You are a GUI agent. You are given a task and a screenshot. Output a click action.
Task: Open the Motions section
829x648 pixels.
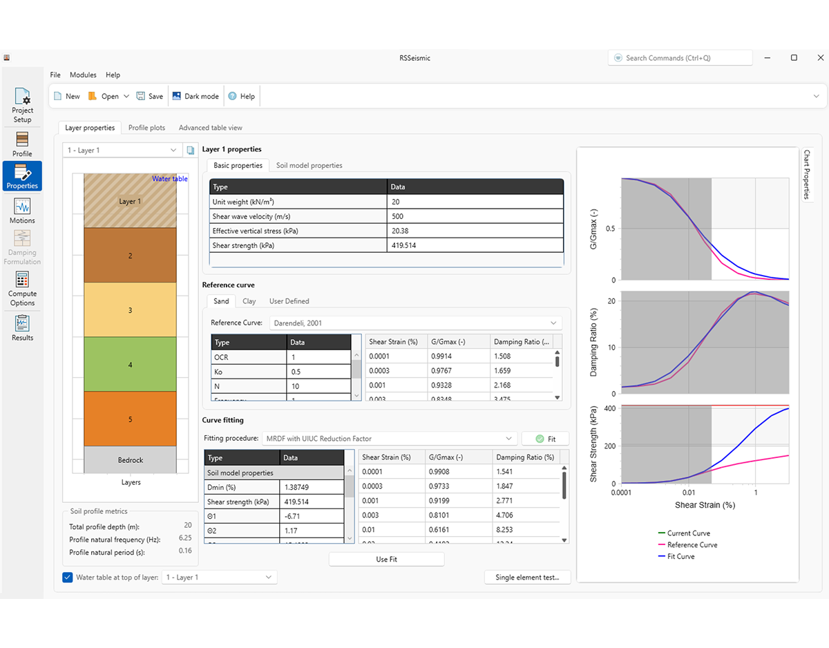tap(22, 211)
